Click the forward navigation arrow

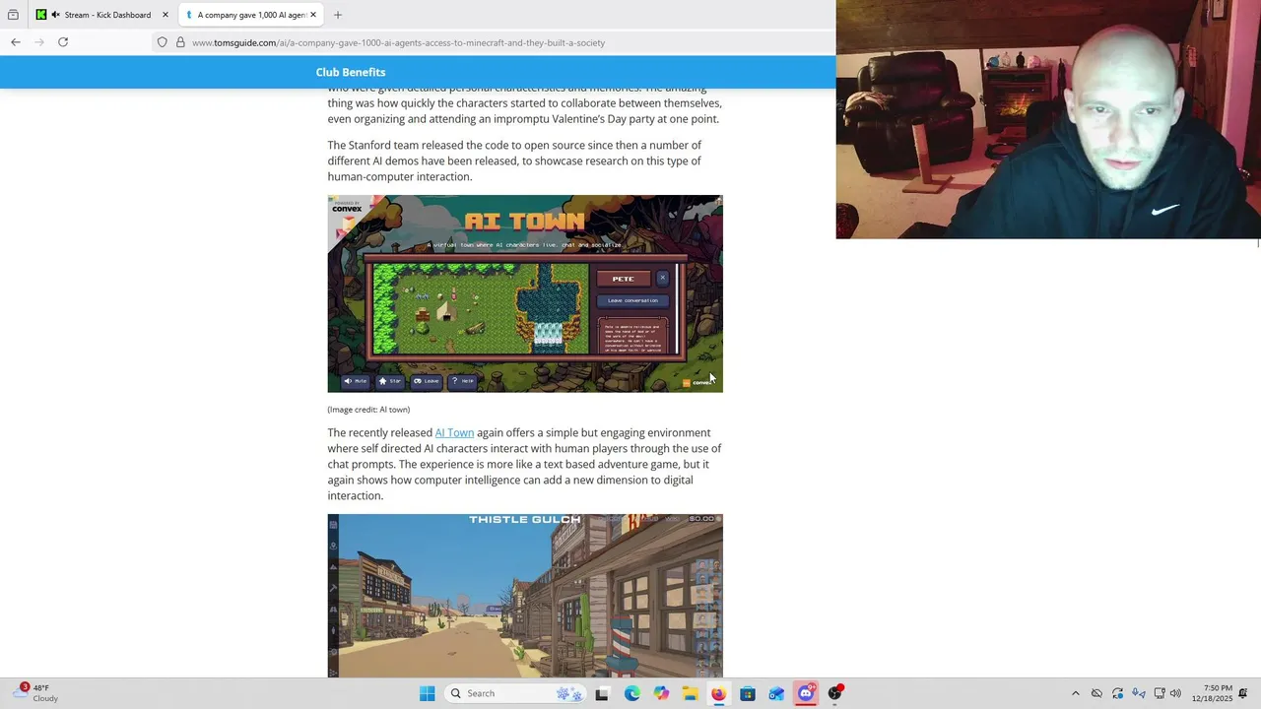click(39, 42)
